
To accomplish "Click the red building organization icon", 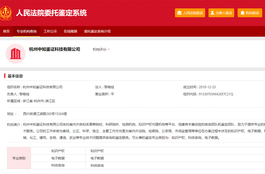I will coord(16,54).
